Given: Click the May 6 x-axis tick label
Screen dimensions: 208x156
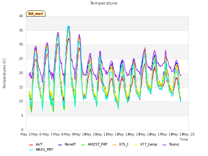Looking at the screenshot, I should point(36,134).
